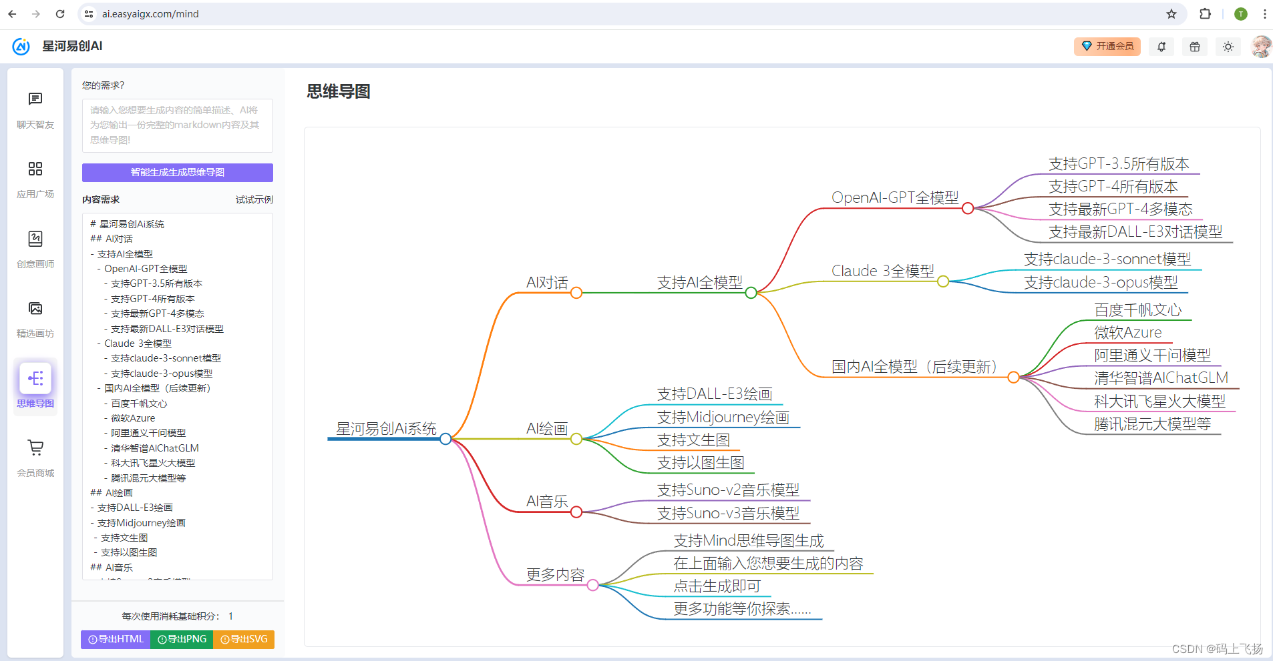Click '# 星河易创Ai系统' line in content editor
The image size is (1273, 661).
pos(127,224)
